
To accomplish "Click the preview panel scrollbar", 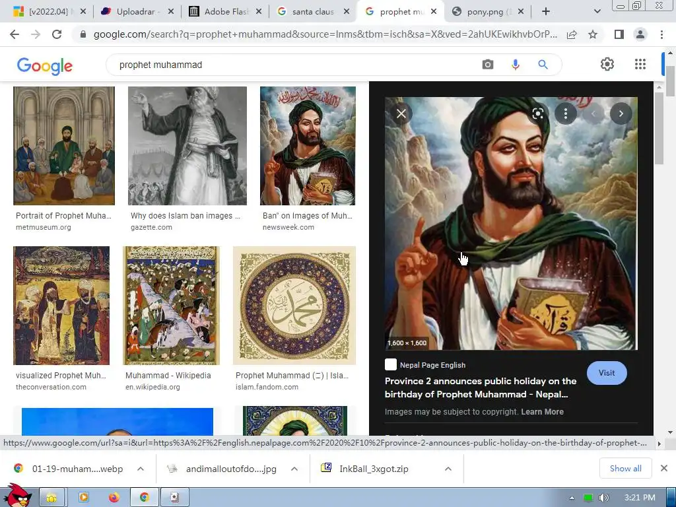I will [659, 129].
